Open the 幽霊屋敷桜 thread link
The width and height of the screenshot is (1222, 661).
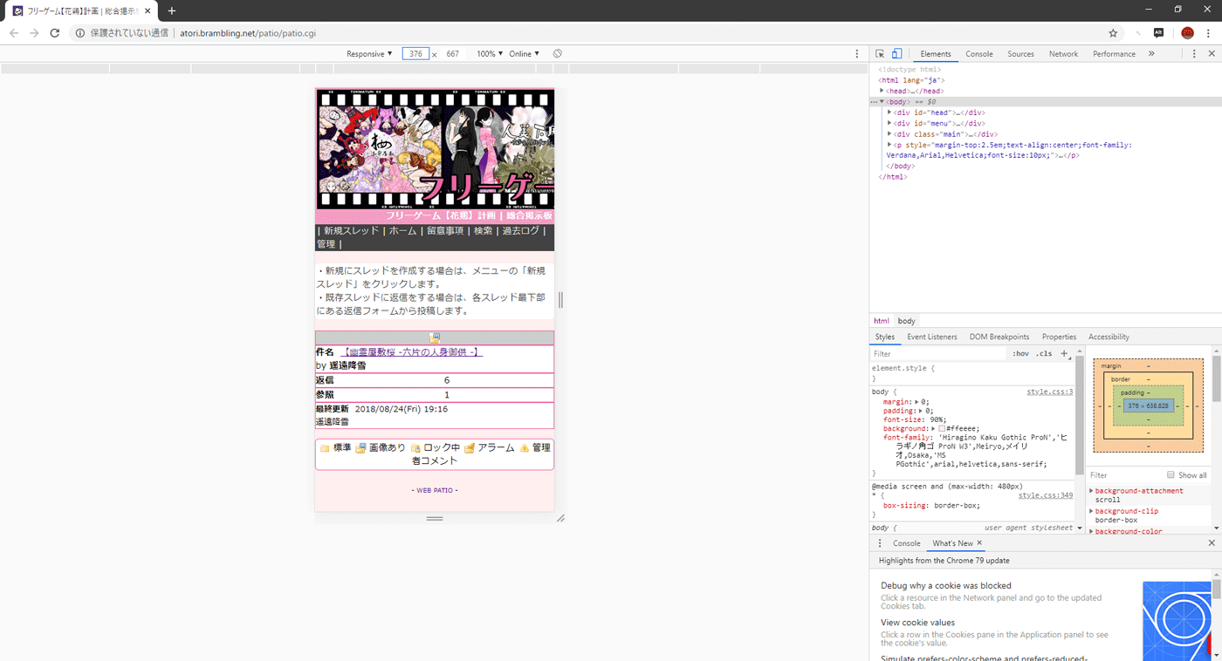(x=410, y=352)
